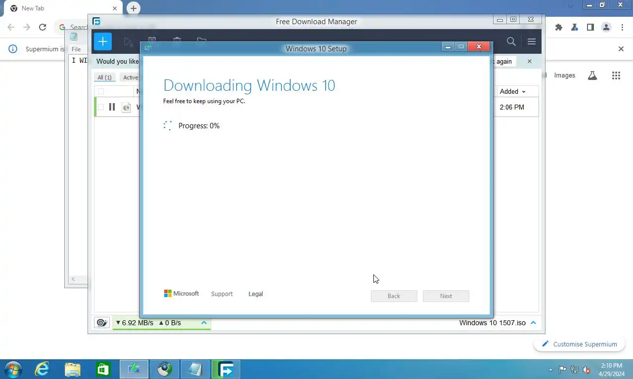
Task: Open the Chrome Labs flask toolbar icon
Action: tap(575, 28)
